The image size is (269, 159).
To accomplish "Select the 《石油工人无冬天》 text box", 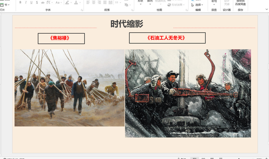I will (167, 38).
